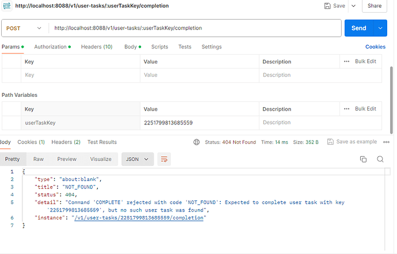Open the Cookies link on the right

pyautogui.click(x=375, y=47)
